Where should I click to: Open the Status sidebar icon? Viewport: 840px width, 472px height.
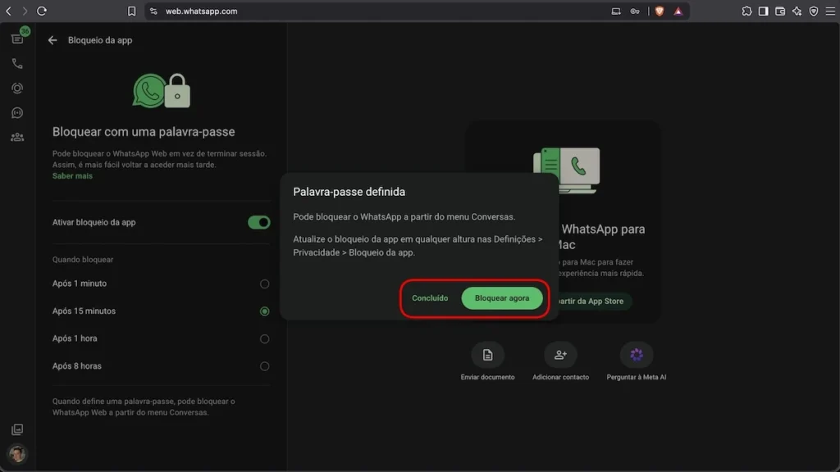point(17,88)
